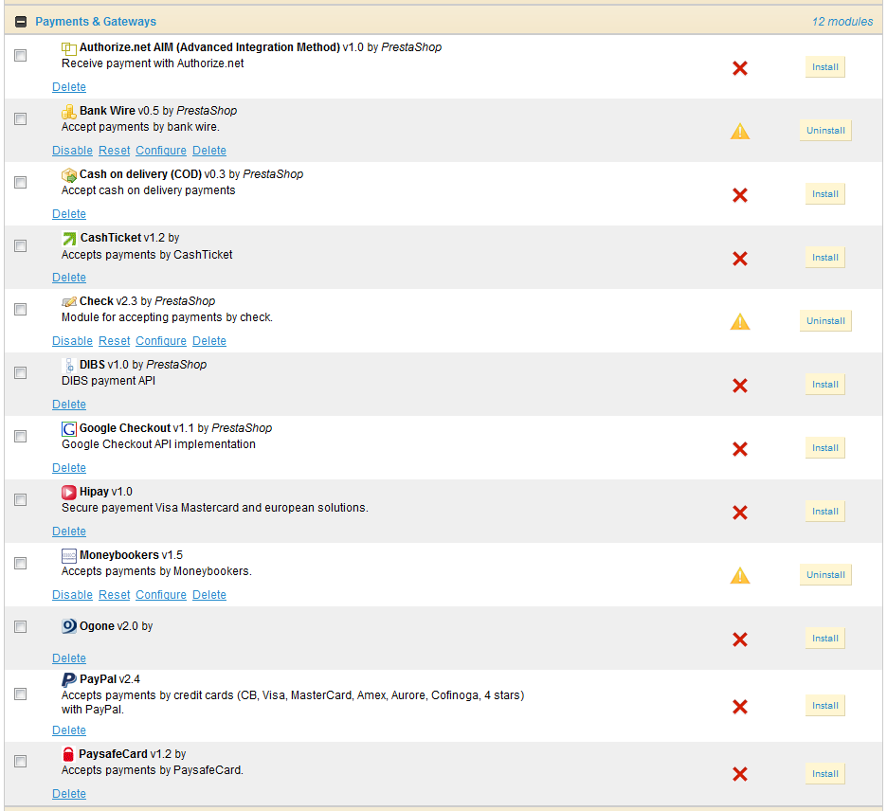
Task: Uninstall the Check payment module
Action: pyautogui.click(x=825, y=320)
